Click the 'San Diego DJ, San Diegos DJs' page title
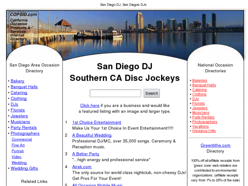This screenshot has height=186, width=248. click(x=123, y=5)
